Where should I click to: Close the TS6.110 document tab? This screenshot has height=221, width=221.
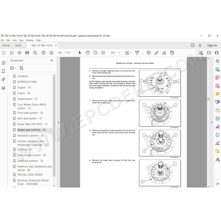pos(56,45)
